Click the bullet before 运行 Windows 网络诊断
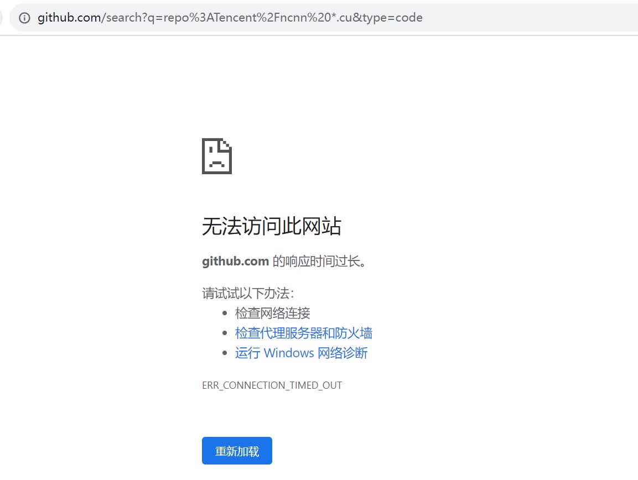Viewport: 638px width, 480px height. coord(224,353)
